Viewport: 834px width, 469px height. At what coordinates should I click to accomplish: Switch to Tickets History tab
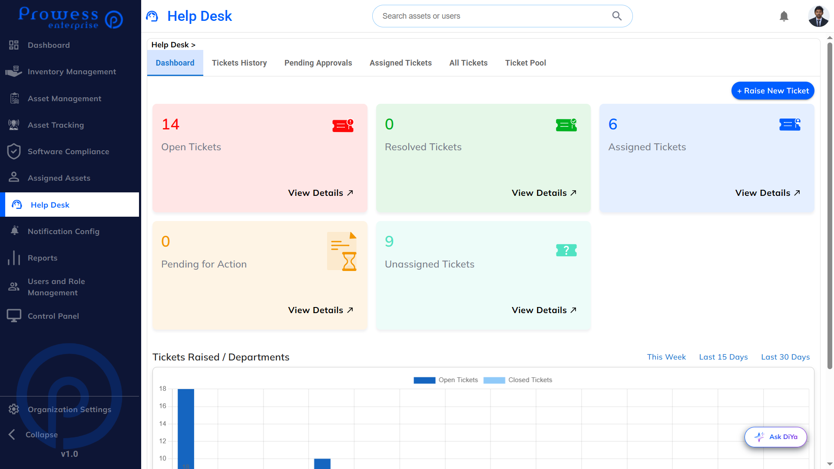pyautogui.click(x=239, y=63)
